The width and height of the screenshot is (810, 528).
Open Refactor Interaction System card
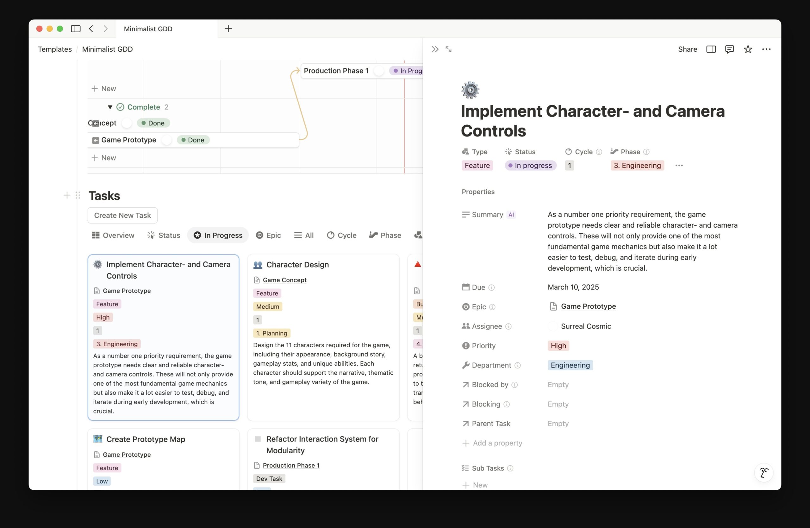[323, 459]
